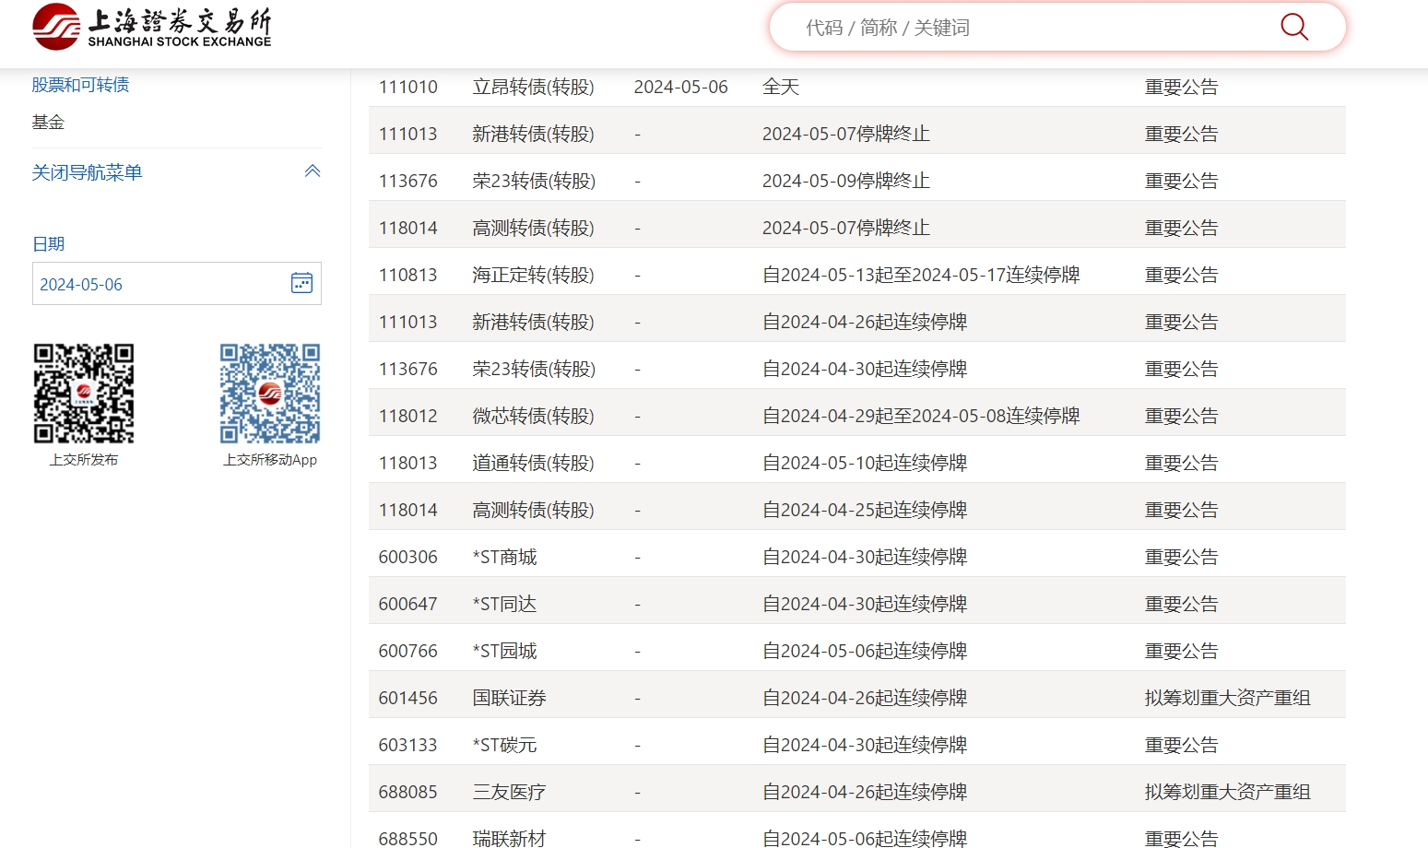Open the date picker calendar icon
The image size is (1428, 848).
(x=301, y=283)
